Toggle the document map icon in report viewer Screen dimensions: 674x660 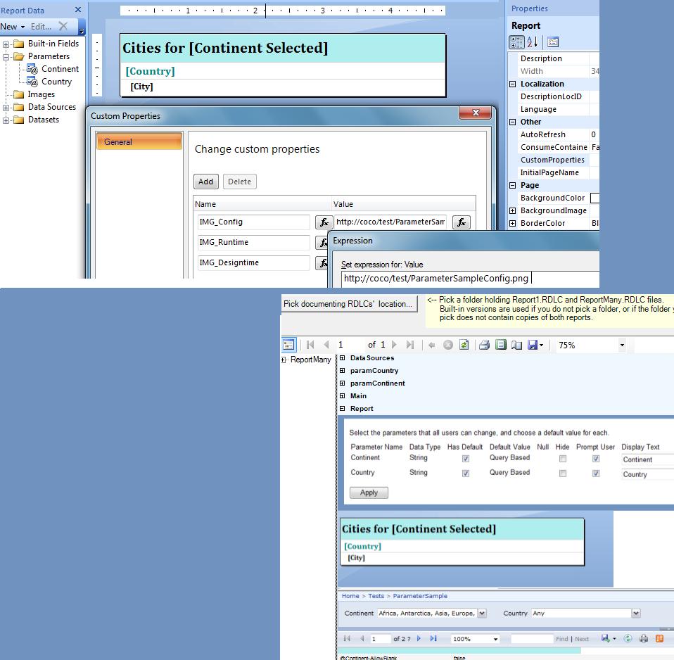pos(288,345)
